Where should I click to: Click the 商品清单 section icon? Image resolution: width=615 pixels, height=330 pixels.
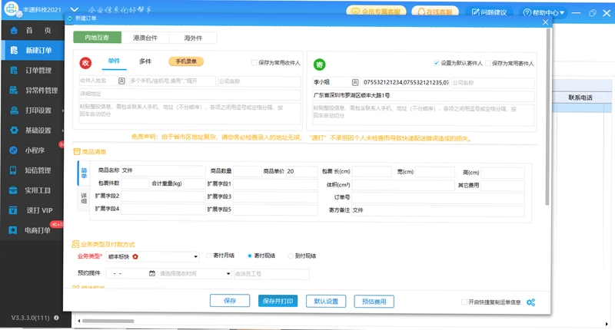point(77,151)
